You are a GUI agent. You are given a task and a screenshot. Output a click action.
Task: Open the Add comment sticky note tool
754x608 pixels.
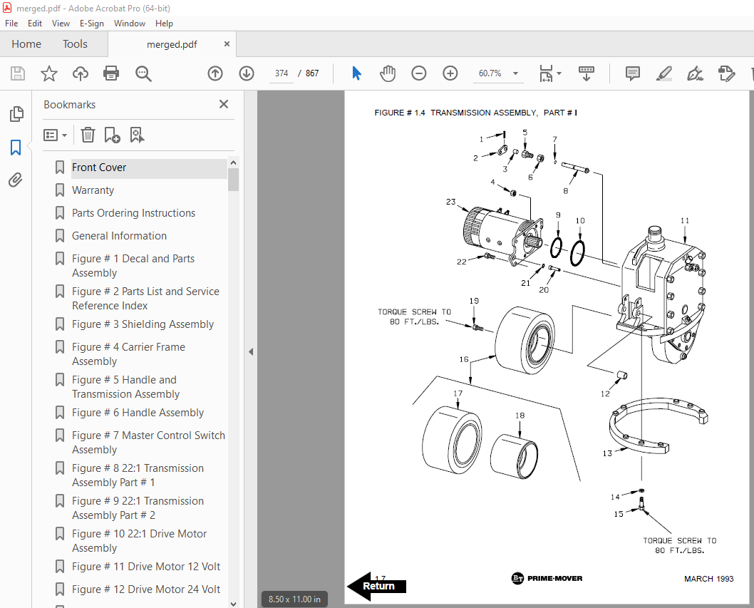(x=632, y=73)
